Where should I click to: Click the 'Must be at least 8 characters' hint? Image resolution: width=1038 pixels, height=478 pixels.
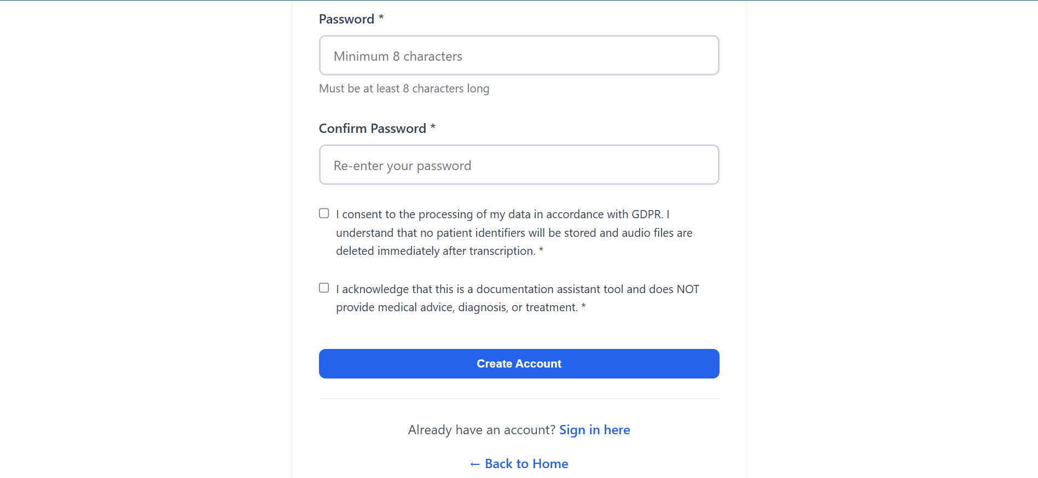tap(404, 89)
